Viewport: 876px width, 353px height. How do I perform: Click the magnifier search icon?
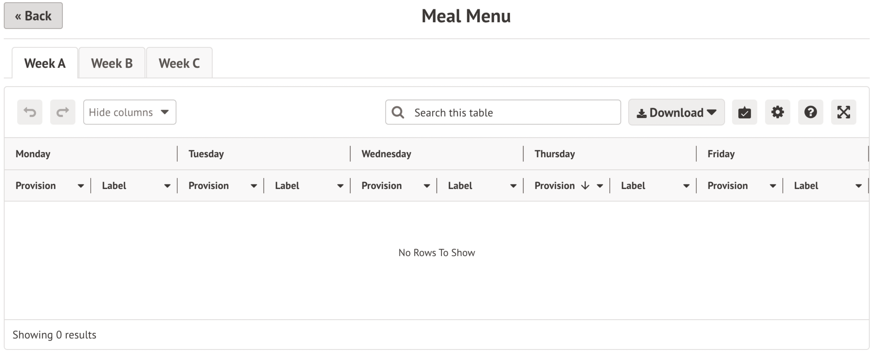[x=397, y=112]
